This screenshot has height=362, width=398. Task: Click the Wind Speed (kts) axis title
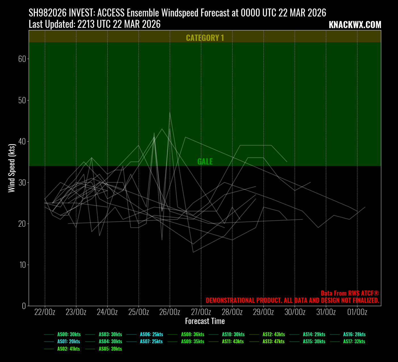[12, 168]
